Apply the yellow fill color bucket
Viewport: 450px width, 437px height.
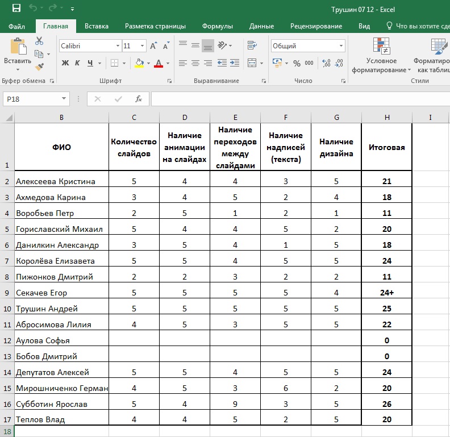[x=139, y=63]
